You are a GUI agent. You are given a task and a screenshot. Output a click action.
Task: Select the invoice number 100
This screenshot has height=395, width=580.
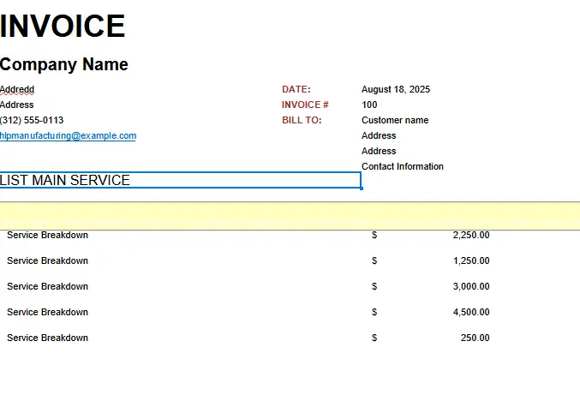click(x=369, y=105)
